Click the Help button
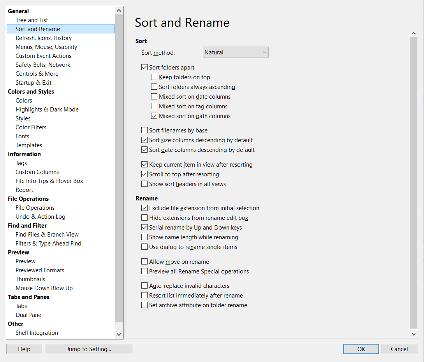Screen dimensions: 424x362 (x=24, y=349)
